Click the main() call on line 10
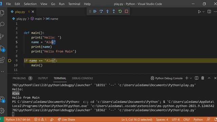217x122 pixels. (37, 65)
